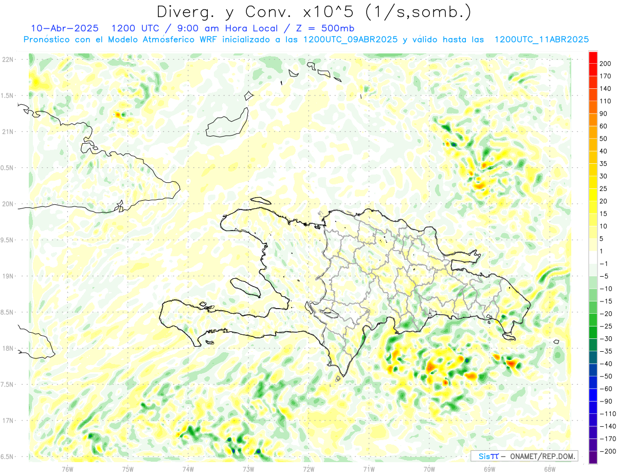Click the '70W' longitude axis label

pos(429,468)
